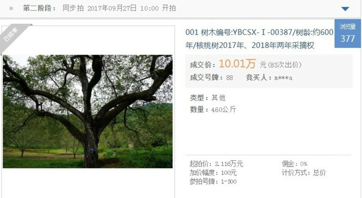Viewport: 362px width, 198px height.
Task: Open the 001 树木编号 lot title link
Action: (259, 38)
